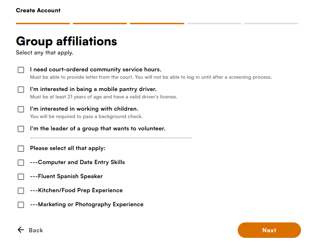Enable Computer and Data Entry Skills
The image size is (314, 247).
pos(21,163)
